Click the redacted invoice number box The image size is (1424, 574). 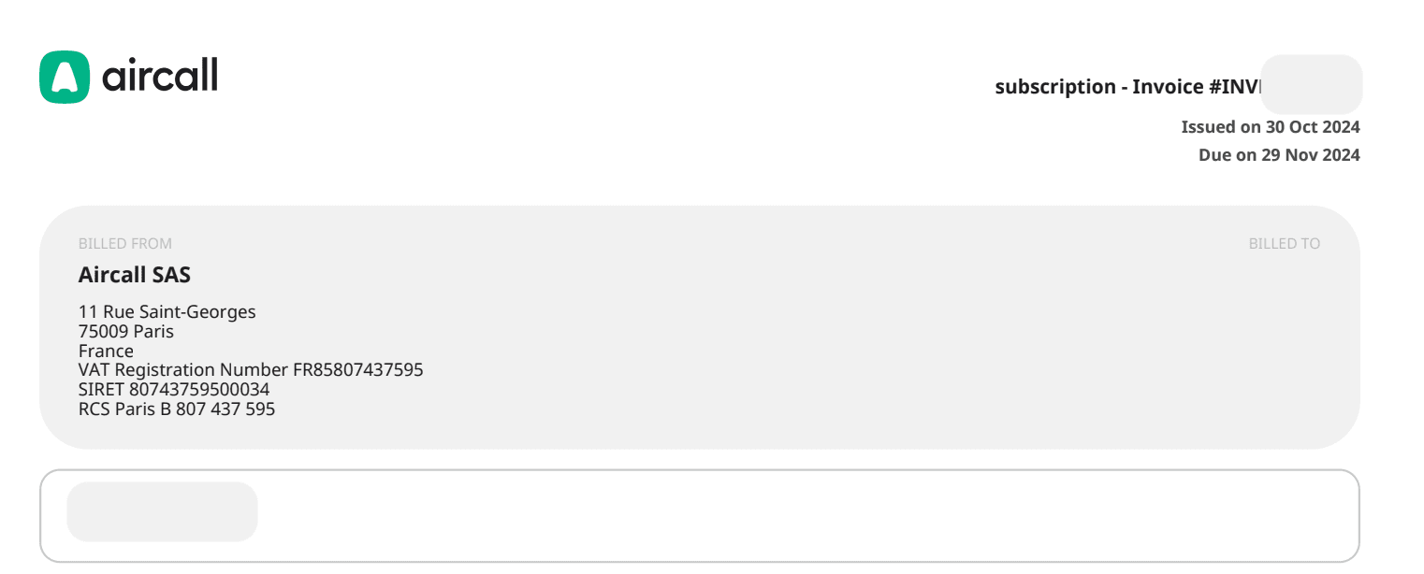[1312, 85]
